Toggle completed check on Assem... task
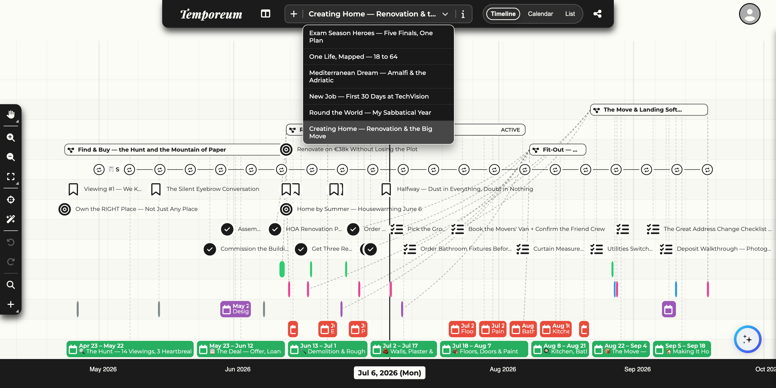 227,229
